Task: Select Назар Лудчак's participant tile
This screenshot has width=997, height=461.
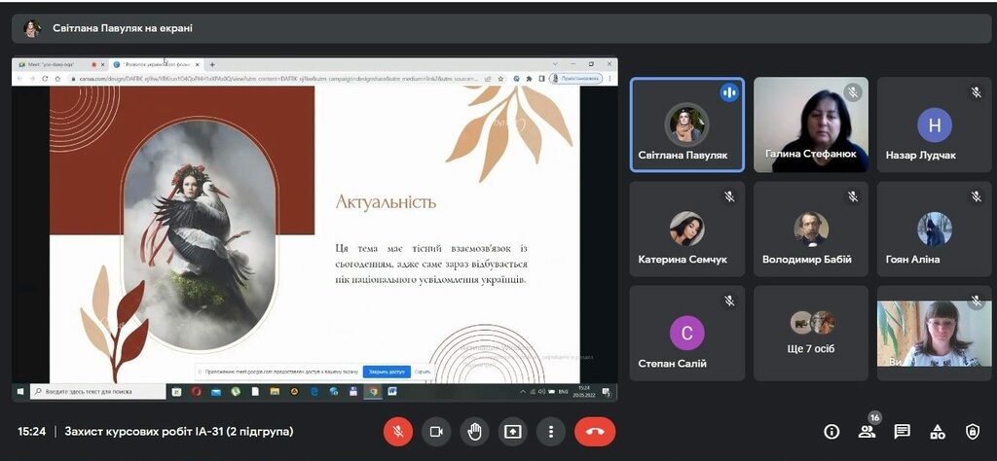Action: point(934,124)
